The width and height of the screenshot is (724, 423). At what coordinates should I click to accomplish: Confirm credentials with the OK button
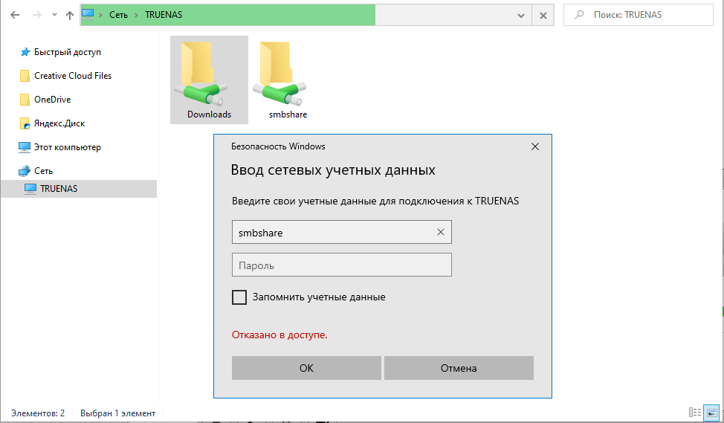306,367
